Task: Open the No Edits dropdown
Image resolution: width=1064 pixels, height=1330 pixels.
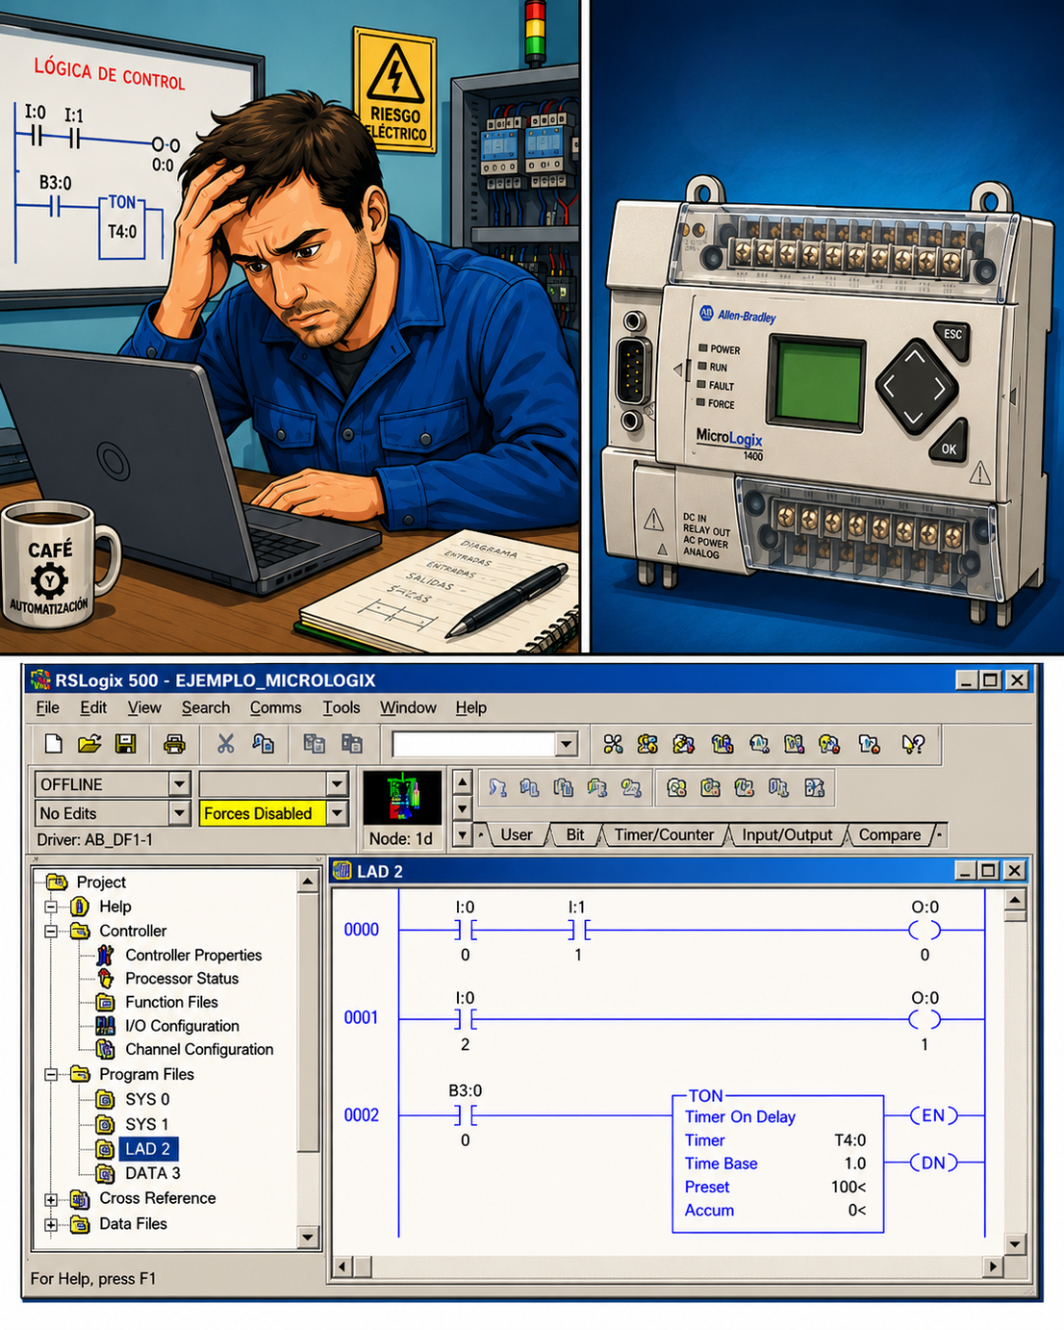Action: [x=178, y=813]
